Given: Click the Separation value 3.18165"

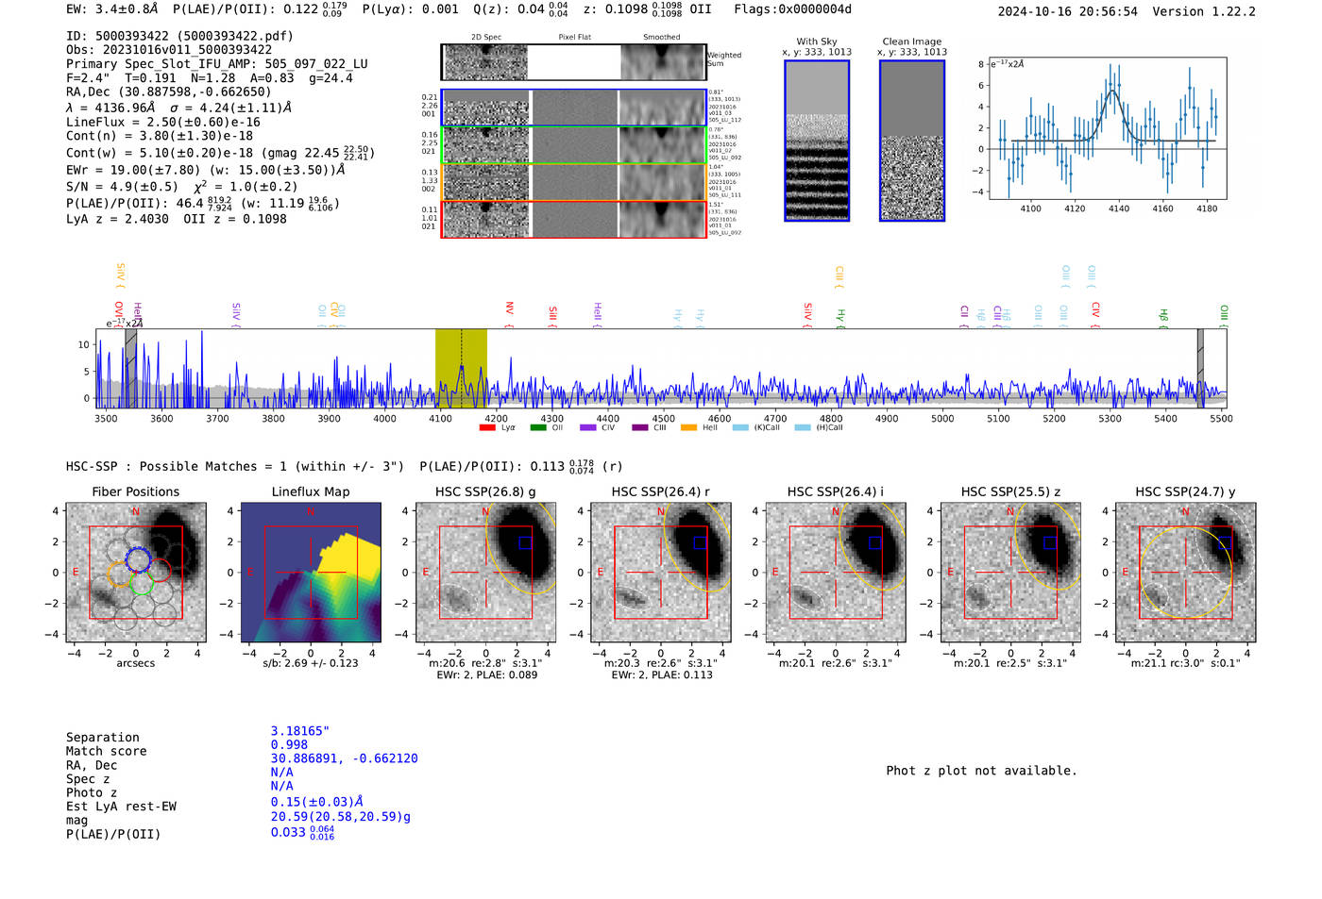Looking at the screenshot, I should coord(300,731).
